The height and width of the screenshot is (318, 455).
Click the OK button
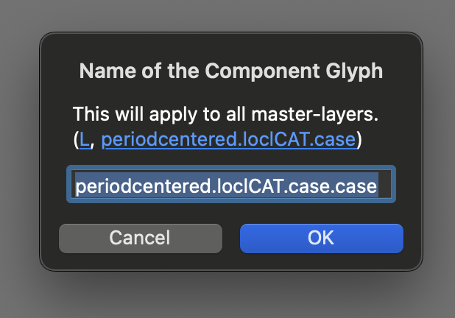pyautogui.click(x=321, y=238)
